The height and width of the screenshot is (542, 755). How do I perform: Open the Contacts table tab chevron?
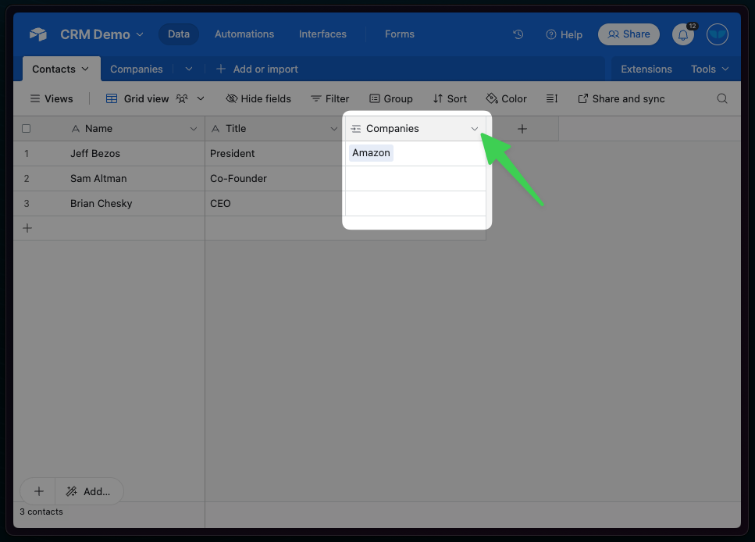[85, 69]
